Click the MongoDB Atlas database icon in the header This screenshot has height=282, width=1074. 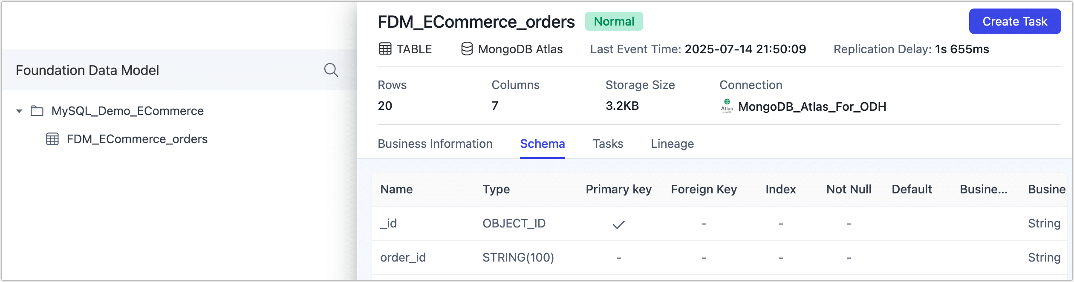[466, 49]
